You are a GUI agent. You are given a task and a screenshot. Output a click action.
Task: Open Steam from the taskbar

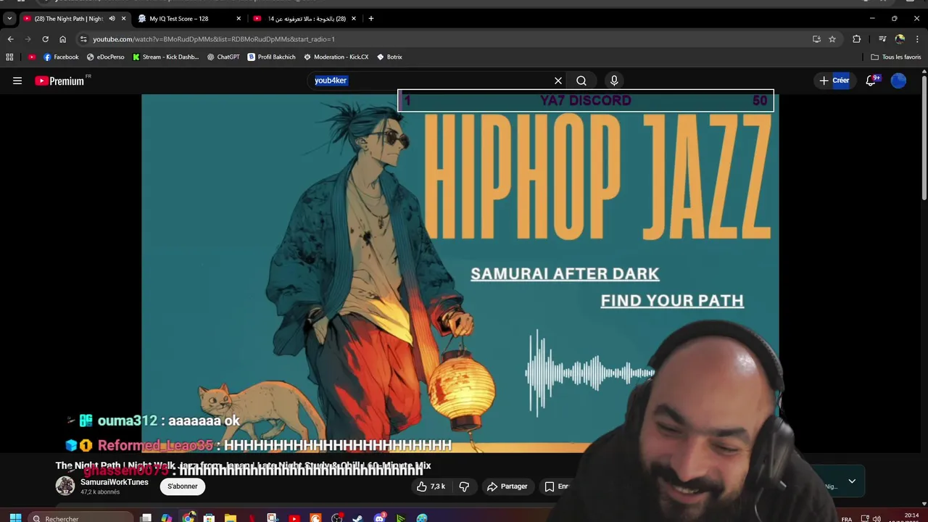[x=358, y=518]
